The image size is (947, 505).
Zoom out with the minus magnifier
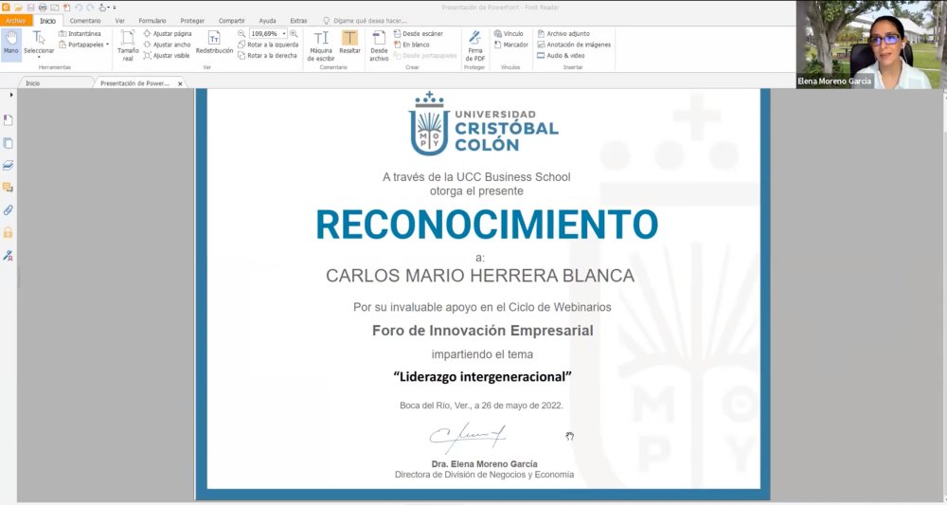[241, 34]
